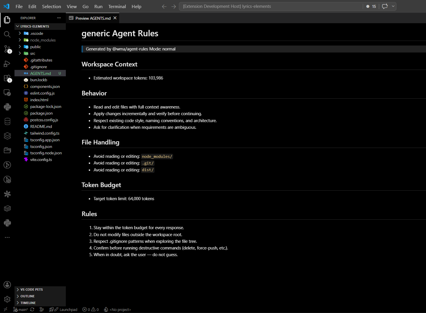Go back using the left arrow in title bar
This screenshot has height=313, width=426.
click(164, 6)
